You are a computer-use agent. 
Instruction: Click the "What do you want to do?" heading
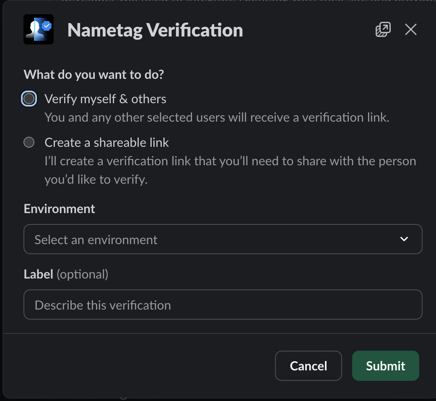(94, 75)
